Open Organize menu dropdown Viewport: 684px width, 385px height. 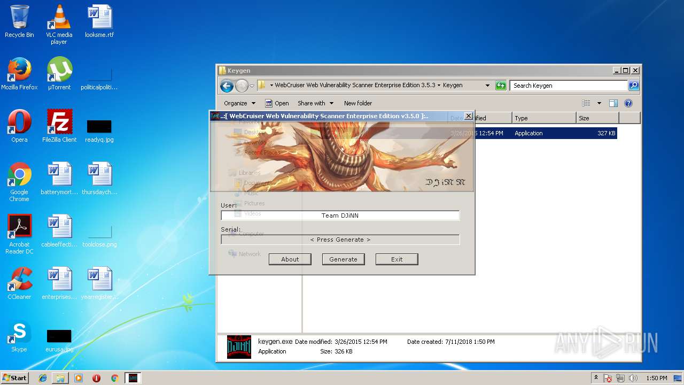pos(239,103)
